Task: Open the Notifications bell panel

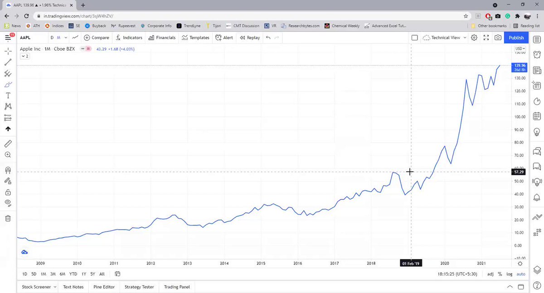Action: [537, 197]
